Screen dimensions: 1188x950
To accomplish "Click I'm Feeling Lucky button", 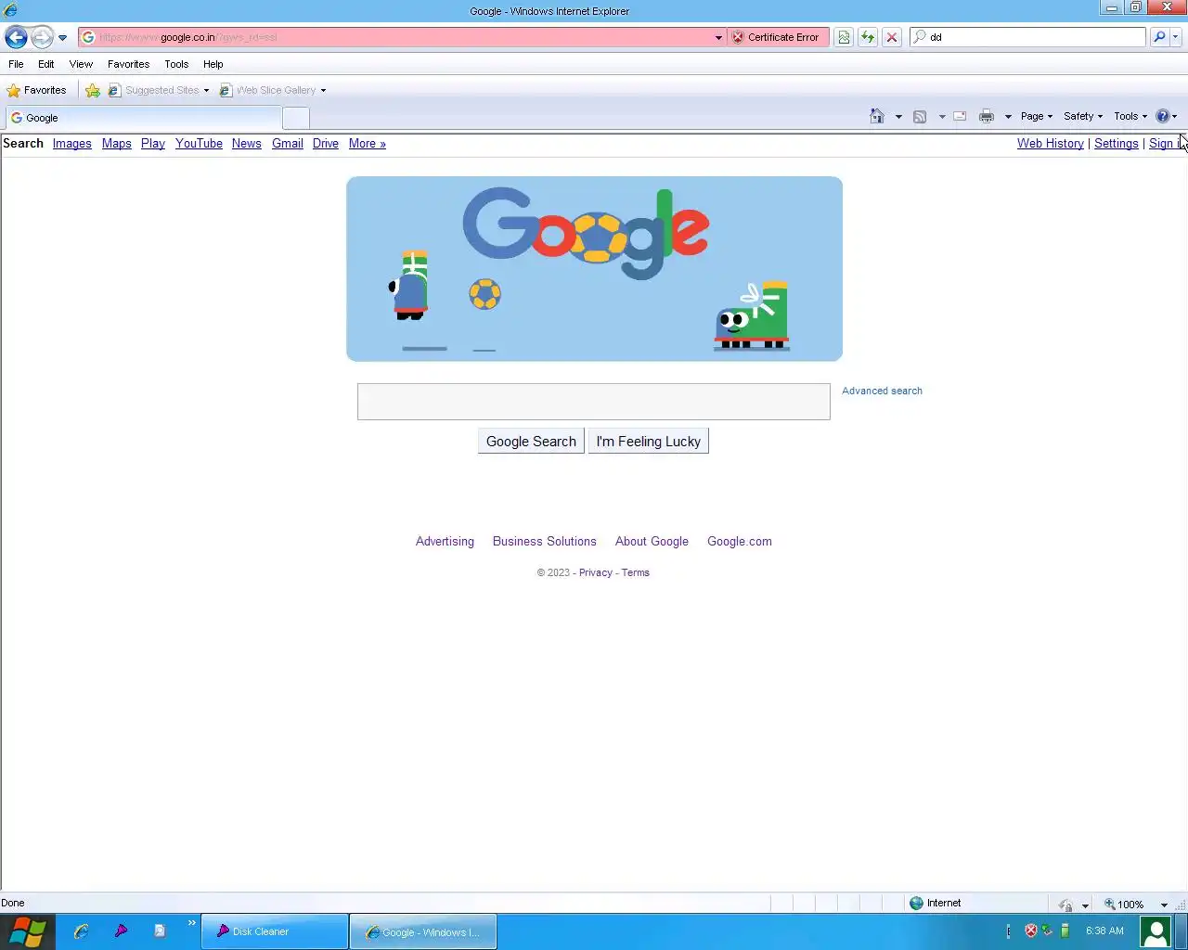I will coord(649,442).
